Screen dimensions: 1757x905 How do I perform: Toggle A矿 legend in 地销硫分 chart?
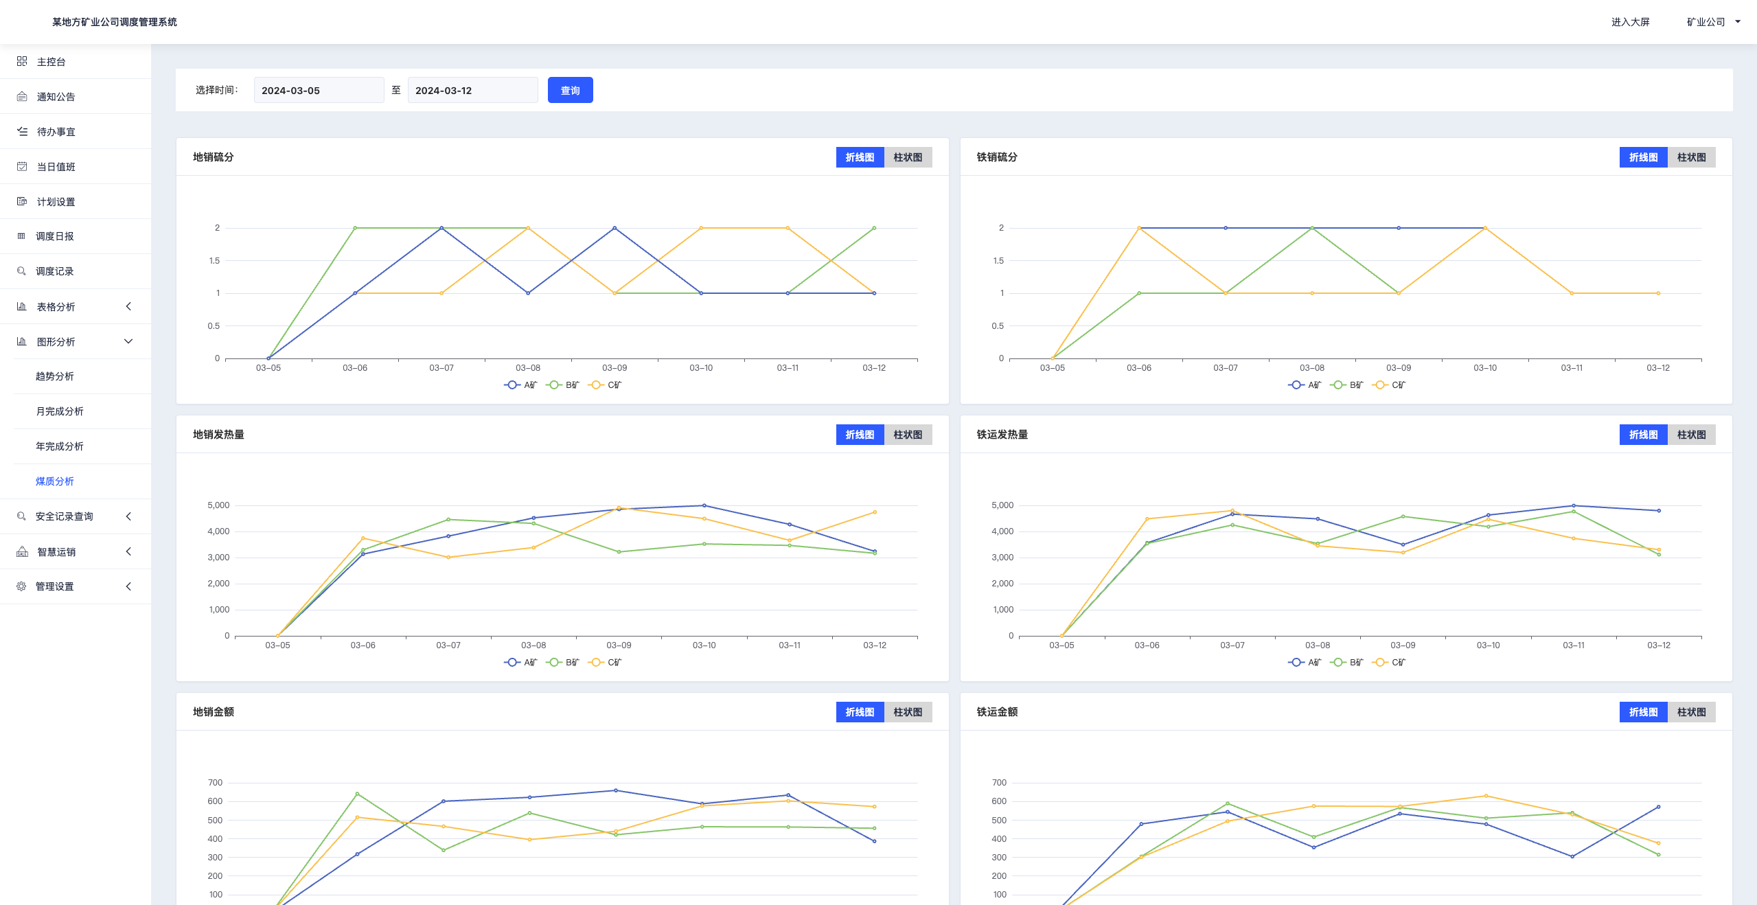(520, 385)
